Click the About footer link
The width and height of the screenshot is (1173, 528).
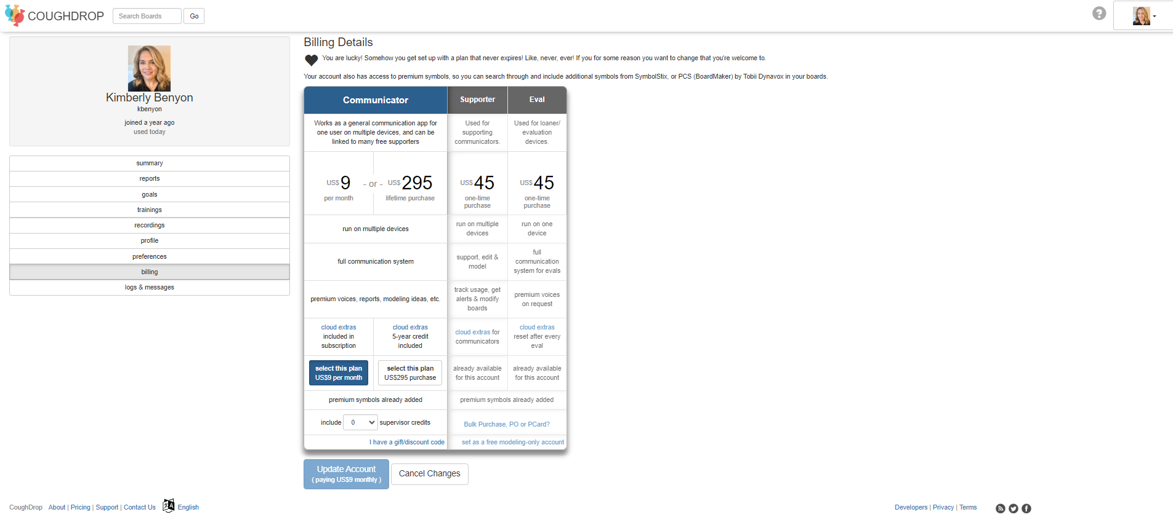pos(57,508)
